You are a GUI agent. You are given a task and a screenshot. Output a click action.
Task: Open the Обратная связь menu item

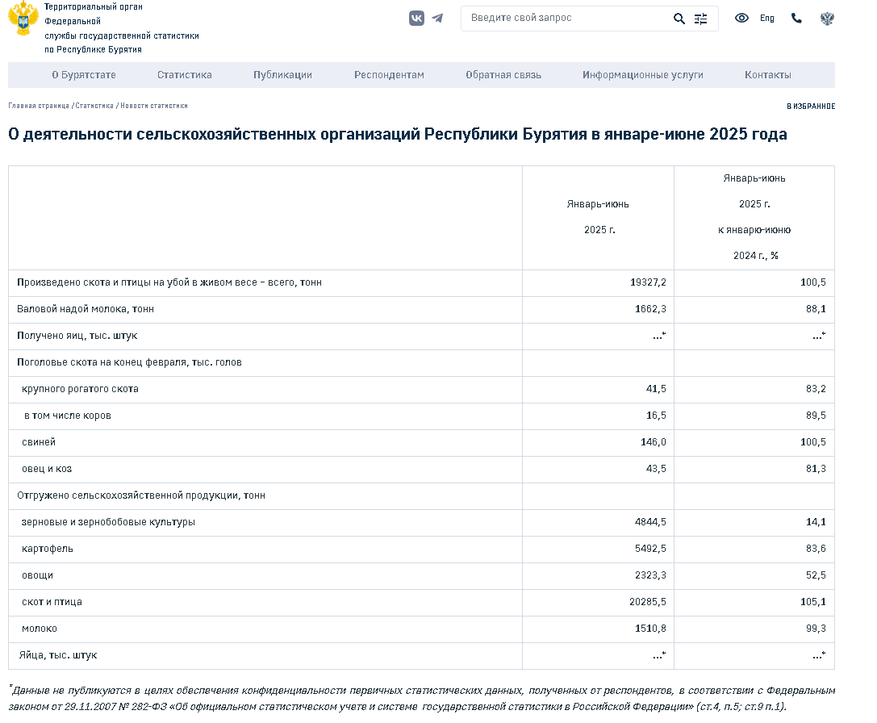503,75
